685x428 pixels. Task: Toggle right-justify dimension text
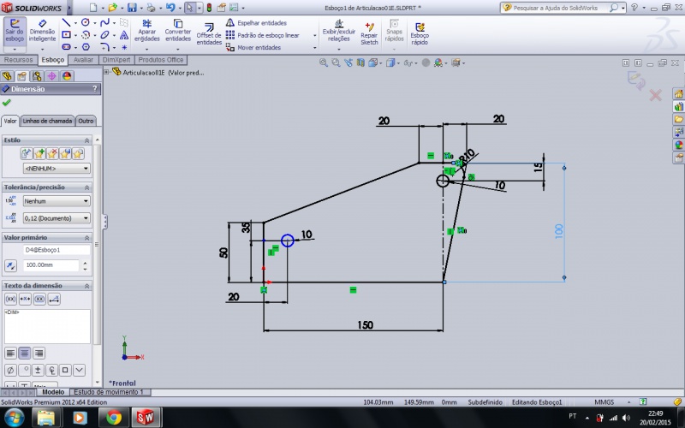pyautogui.click(x=39, y=353)
